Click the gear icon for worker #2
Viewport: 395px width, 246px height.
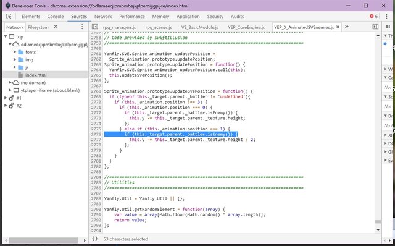(x=11, y=106)
